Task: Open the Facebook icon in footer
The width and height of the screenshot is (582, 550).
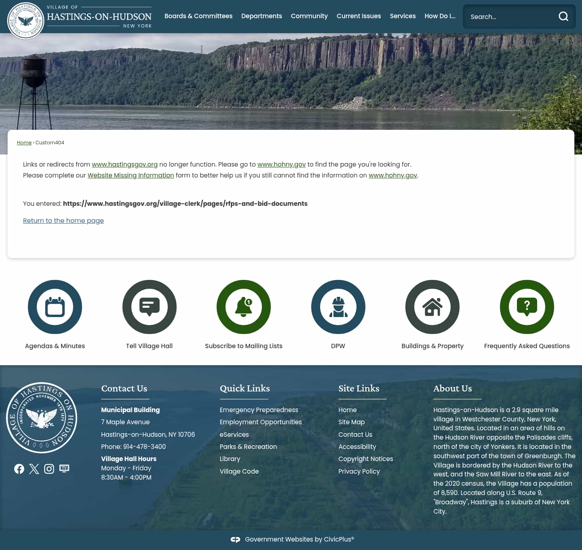Action: coord(19,469)
